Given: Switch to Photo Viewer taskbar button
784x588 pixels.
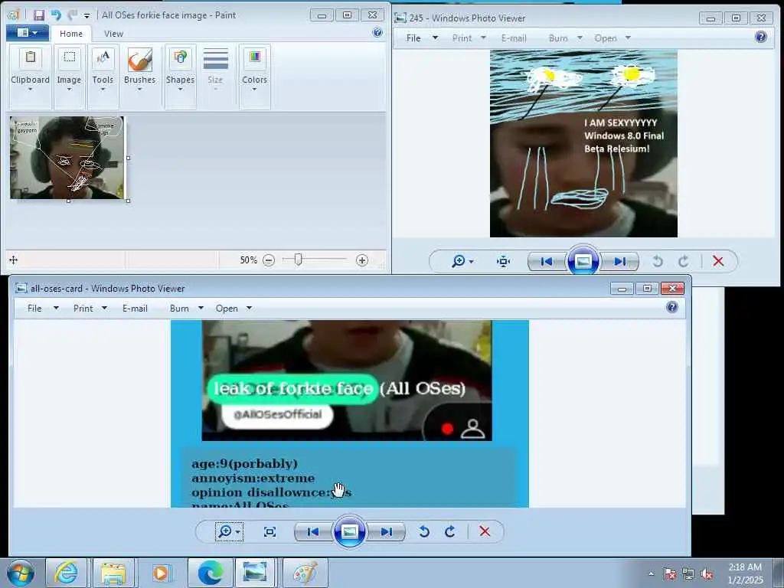Looking at the screenshot, I should [x=256, y=573].
